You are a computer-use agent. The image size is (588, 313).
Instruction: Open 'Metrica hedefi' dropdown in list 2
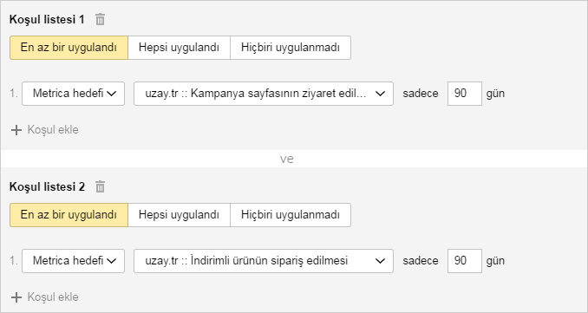tap(73, 260)
